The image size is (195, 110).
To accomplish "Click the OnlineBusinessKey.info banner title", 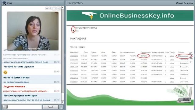I will click(x=137, y=16).
